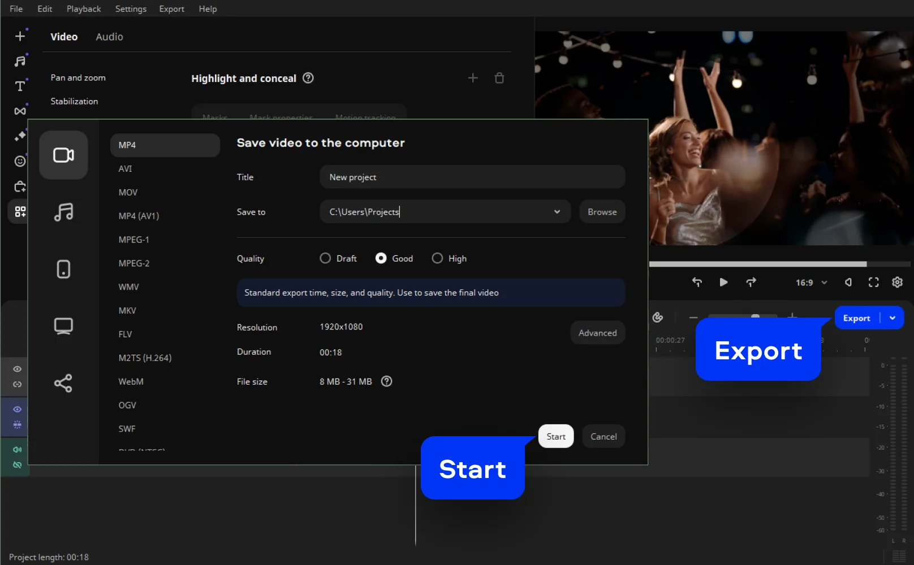Viewport: 914px width, 565px height.
Task: Open the audio export music note category
Action: [63, 212]
